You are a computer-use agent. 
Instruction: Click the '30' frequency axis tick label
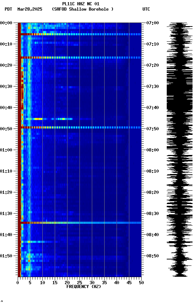[x=92, y=283]
